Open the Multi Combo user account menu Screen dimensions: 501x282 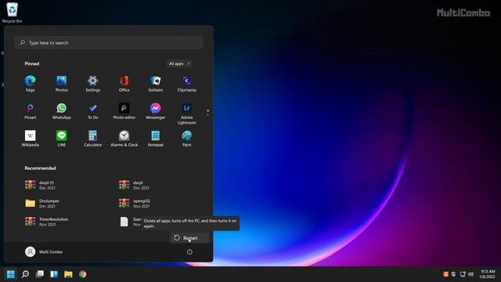[44, 252]
